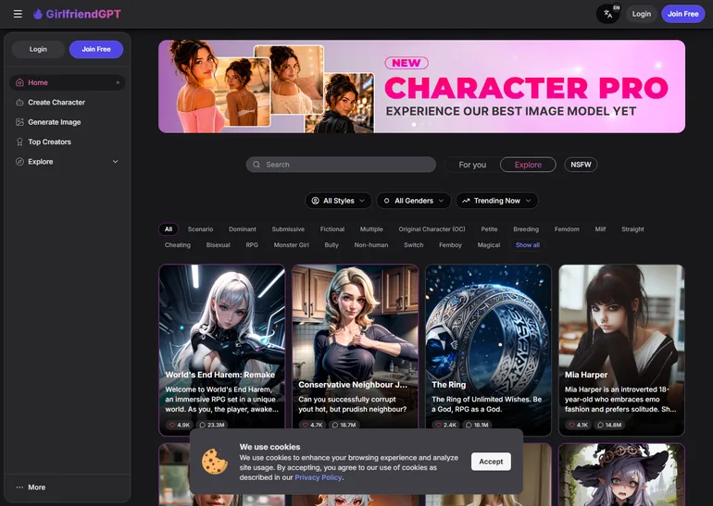Select the Non-human tag filter
Viewport: 713px width, 506px height.
pyautogui.click(x=371, y=245)
